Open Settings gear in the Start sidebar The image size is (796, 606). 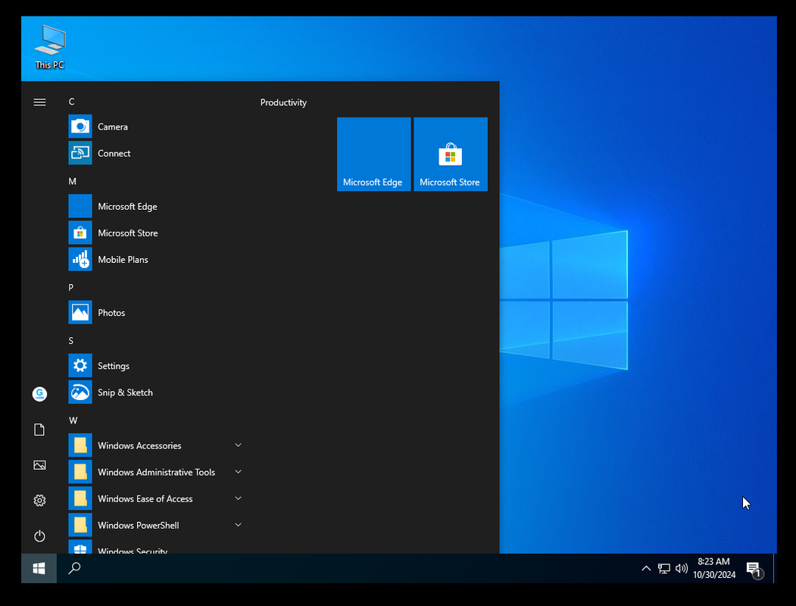39,501
